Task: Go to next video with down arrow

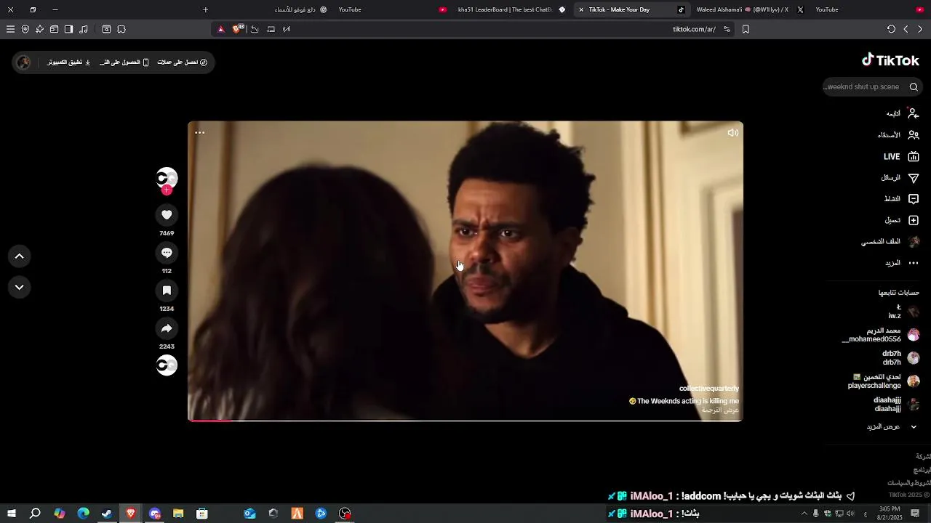Action: 20,287
